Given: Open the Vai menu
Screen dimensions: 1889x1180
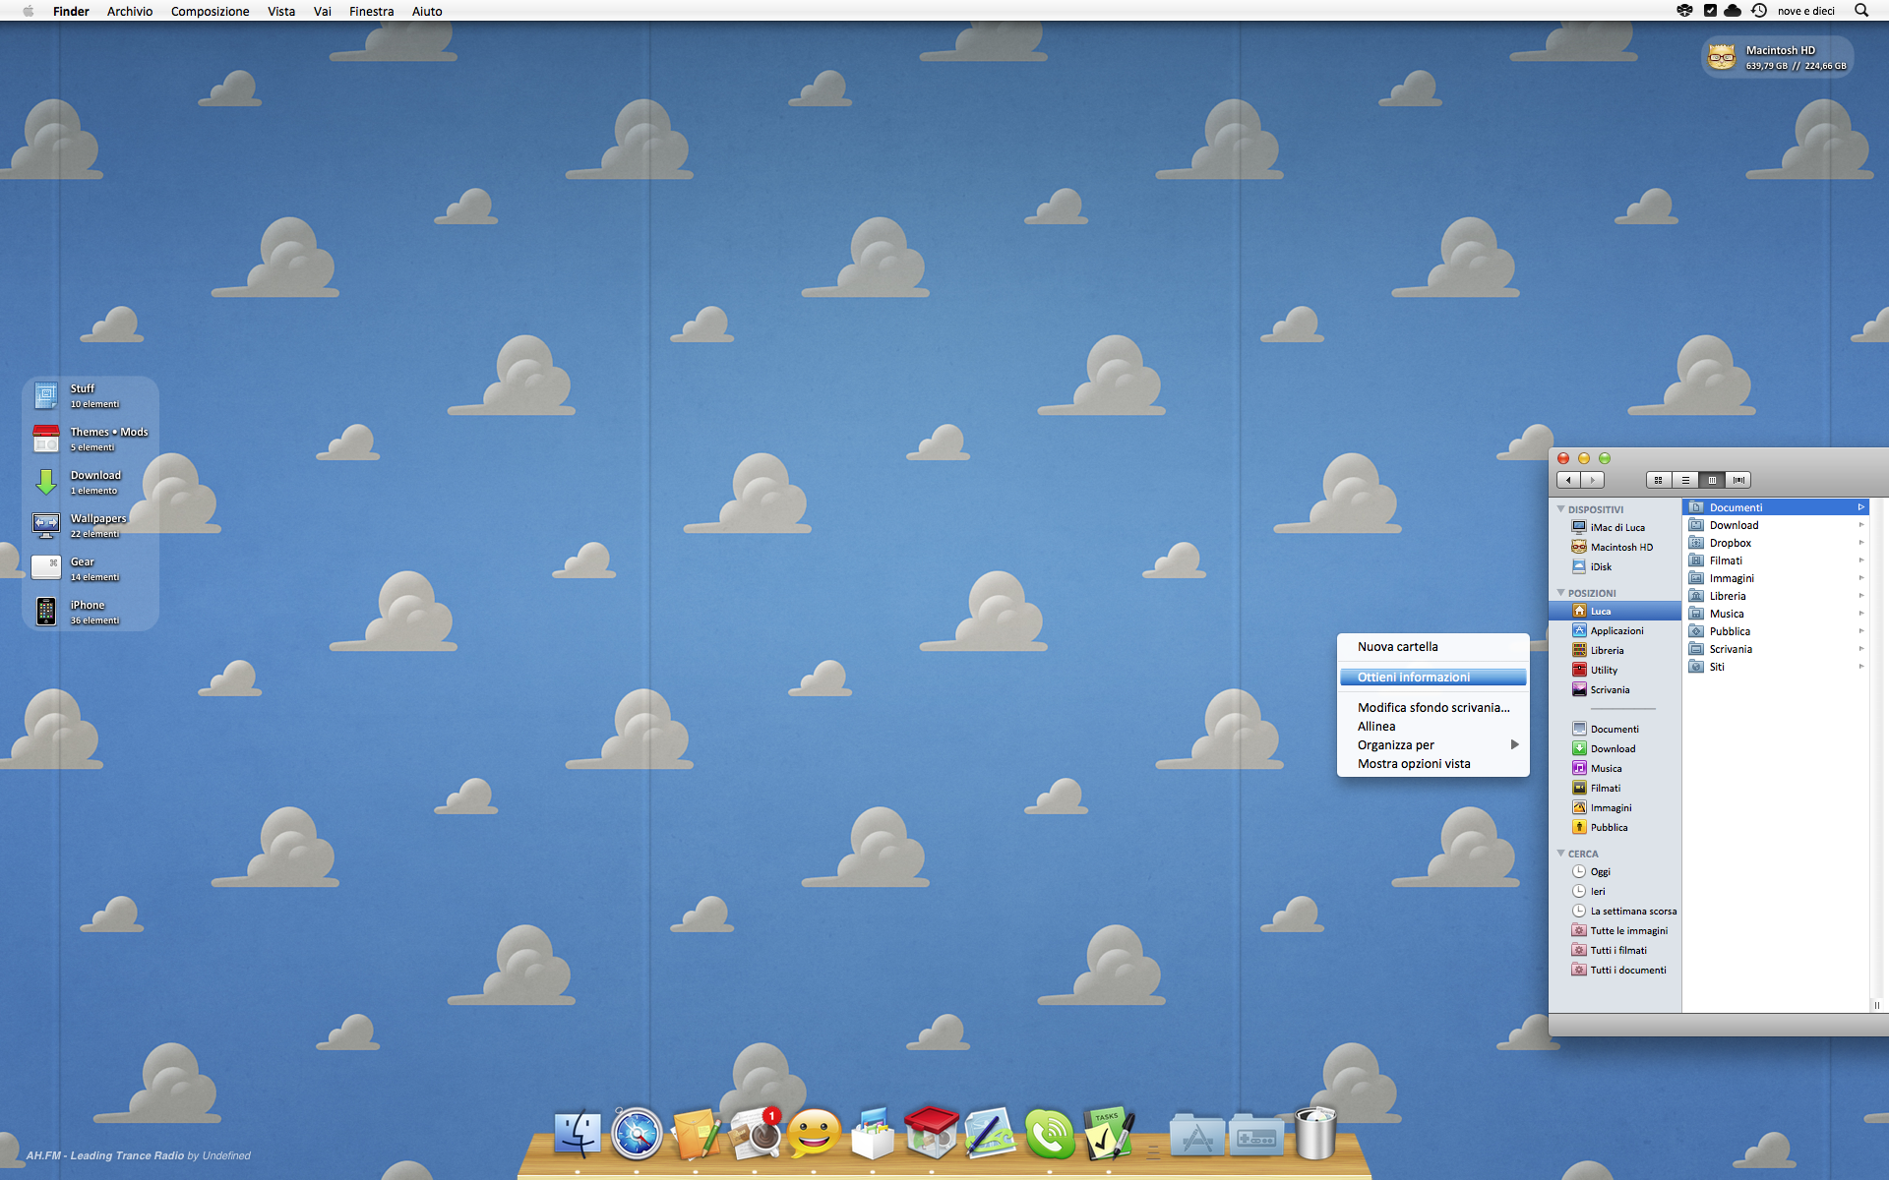Looking at the screenshot, I should 323,11.
